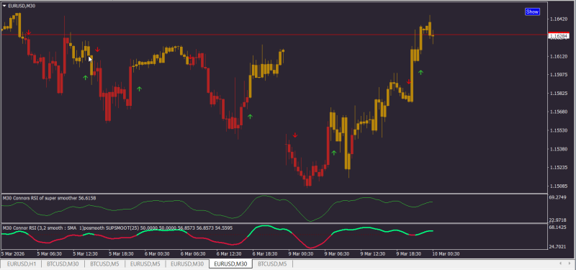Click the 5 Mar 18:30 time label

[121, 253]
